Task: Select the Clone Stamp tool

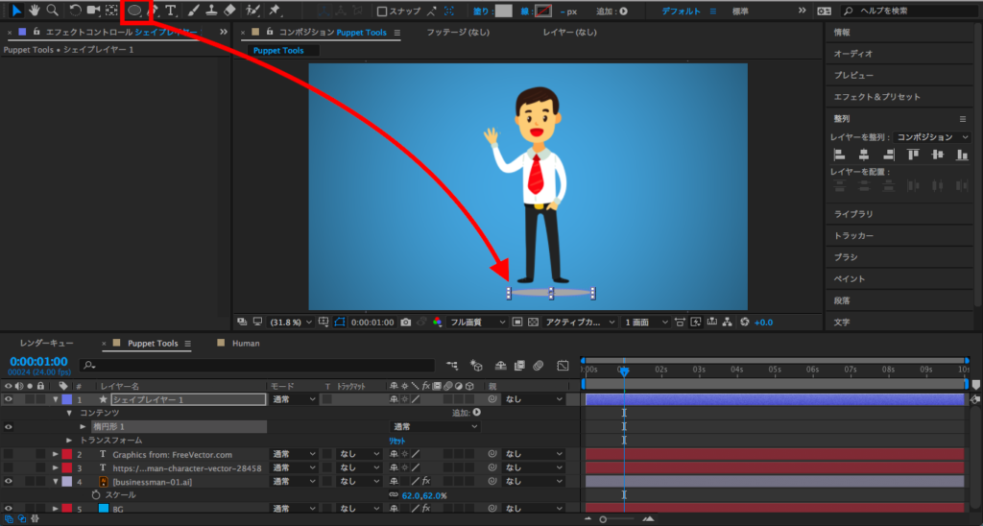Action: (x=210, y=11)
